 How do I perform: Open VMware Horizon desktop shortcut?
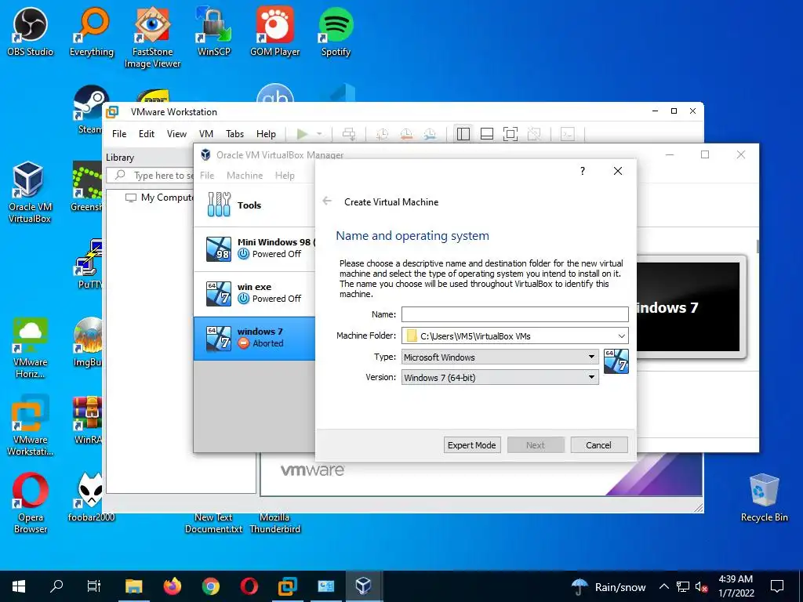(x=30, y=348)
